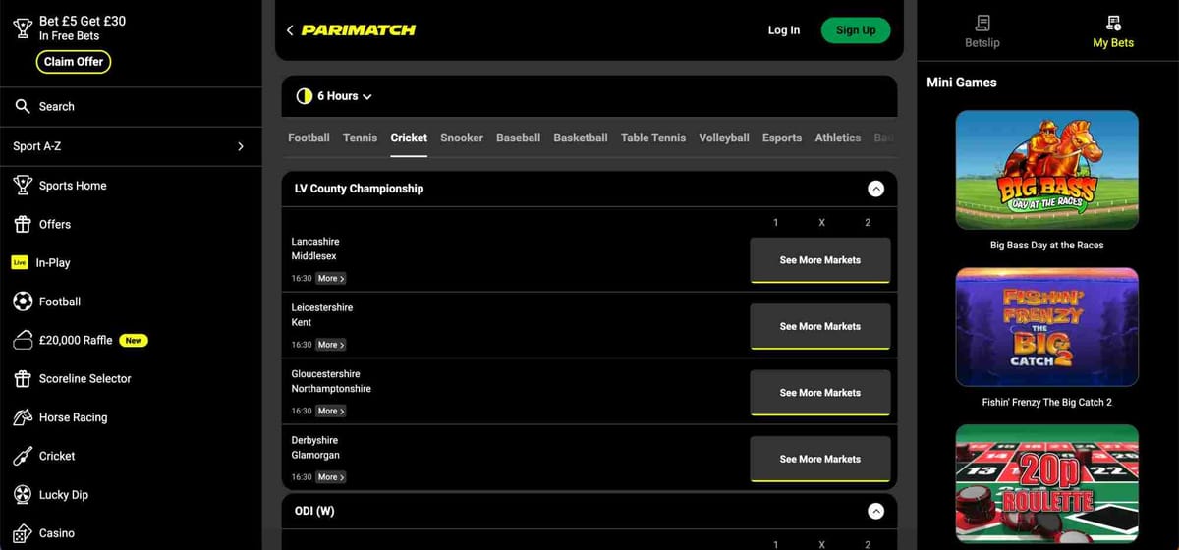The width and height of the screenshot is (1179, 550).
Task: Go back using the arrow beside Parimatch logo
Action: click(290, 30)
